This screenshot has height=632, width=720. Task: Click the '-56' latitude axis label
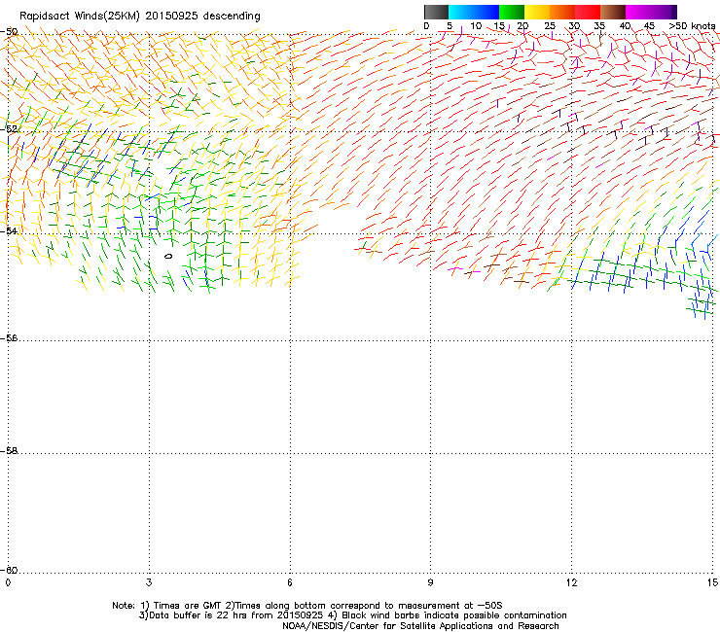point(9,337)
